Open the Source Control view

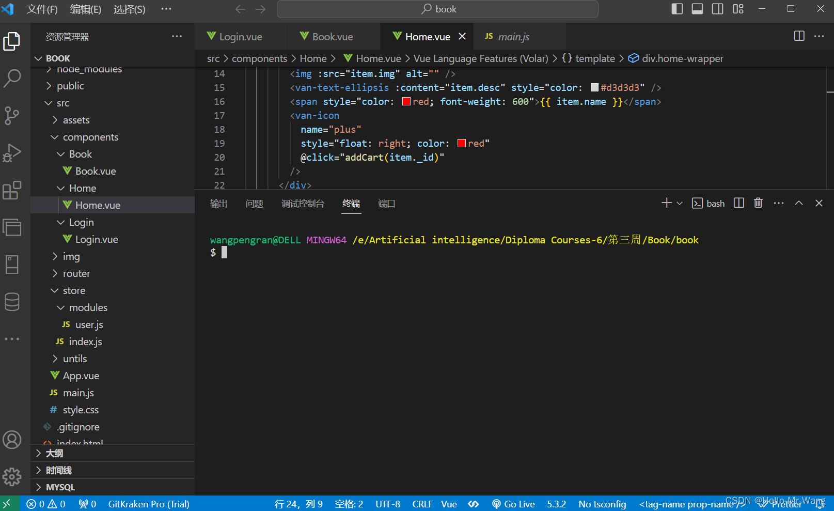(x=12, y=116)
